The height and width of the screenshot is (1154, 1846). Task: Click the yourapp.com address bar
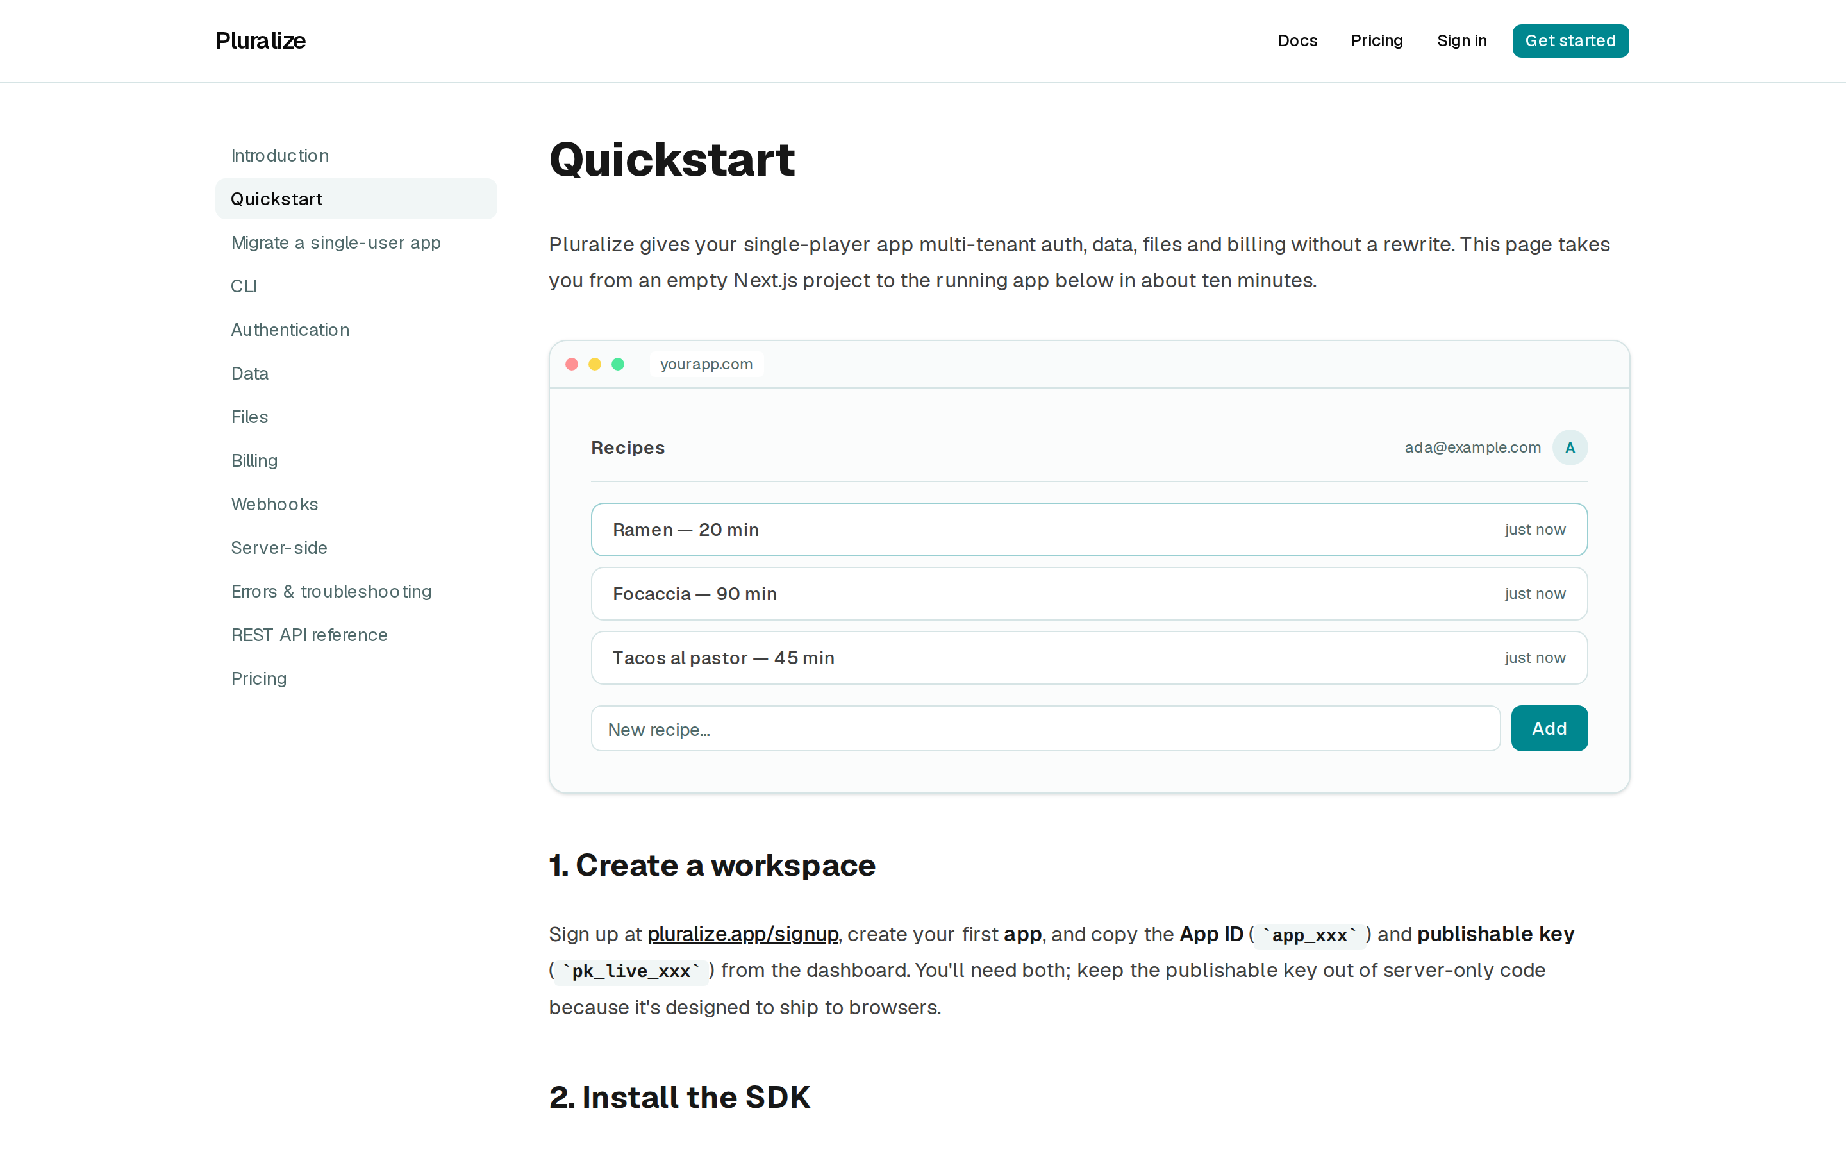tap(706, 364)
